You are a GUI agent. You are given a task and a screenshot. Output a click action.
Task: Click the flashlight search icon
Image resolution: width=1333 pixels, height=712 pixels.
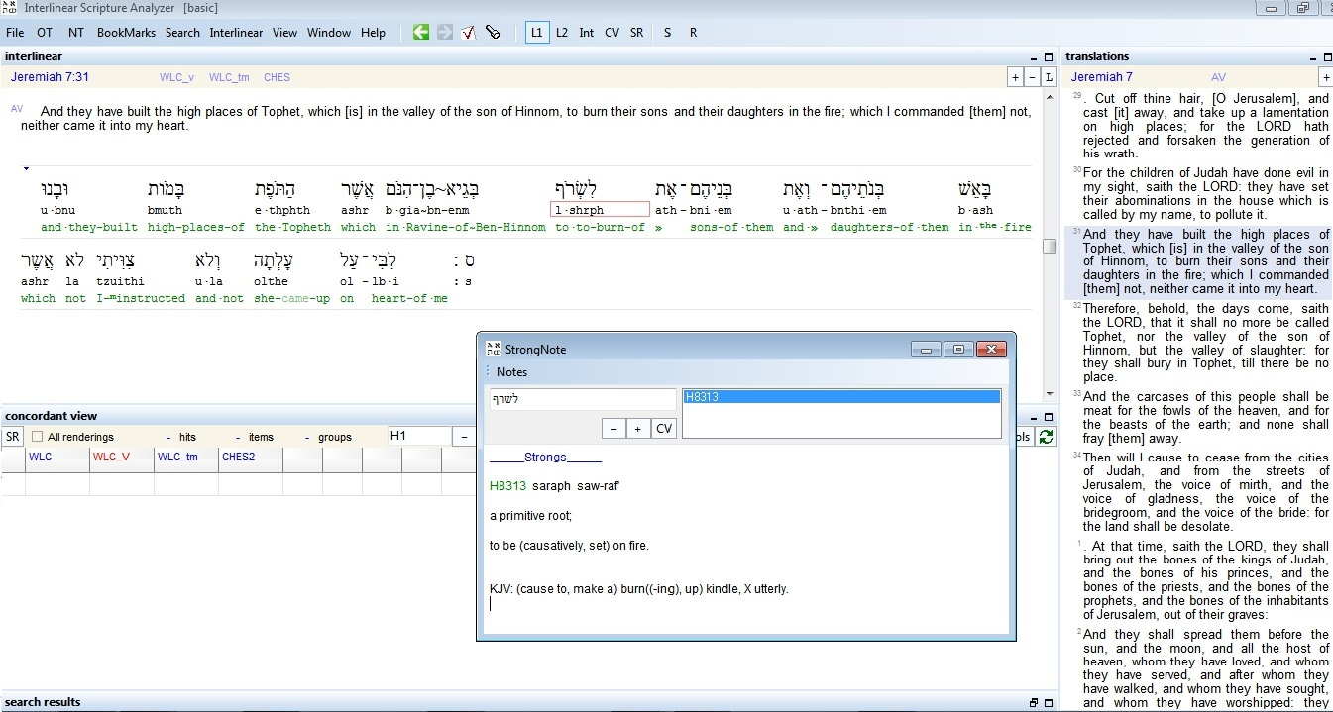(493, 33)
